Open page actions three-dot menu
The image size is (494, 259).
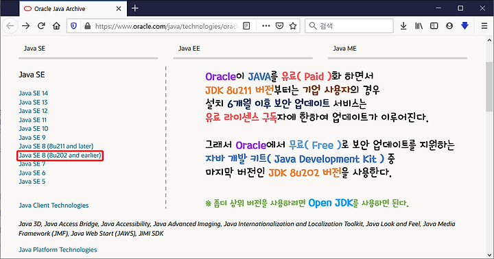(x=266, y=26)
